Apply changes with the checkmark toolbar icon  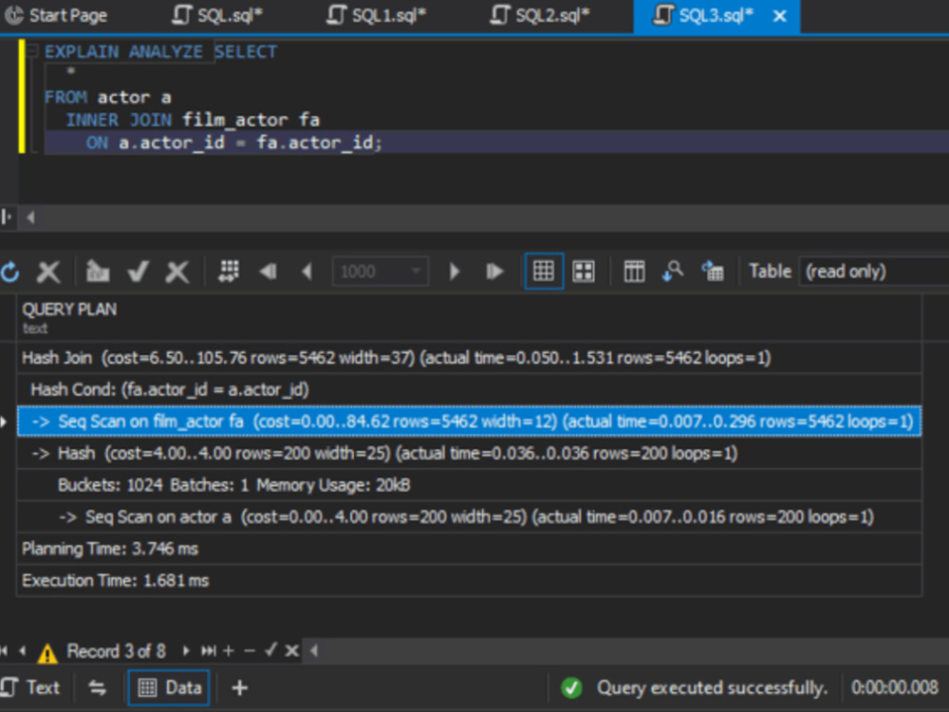pos(139,272)
